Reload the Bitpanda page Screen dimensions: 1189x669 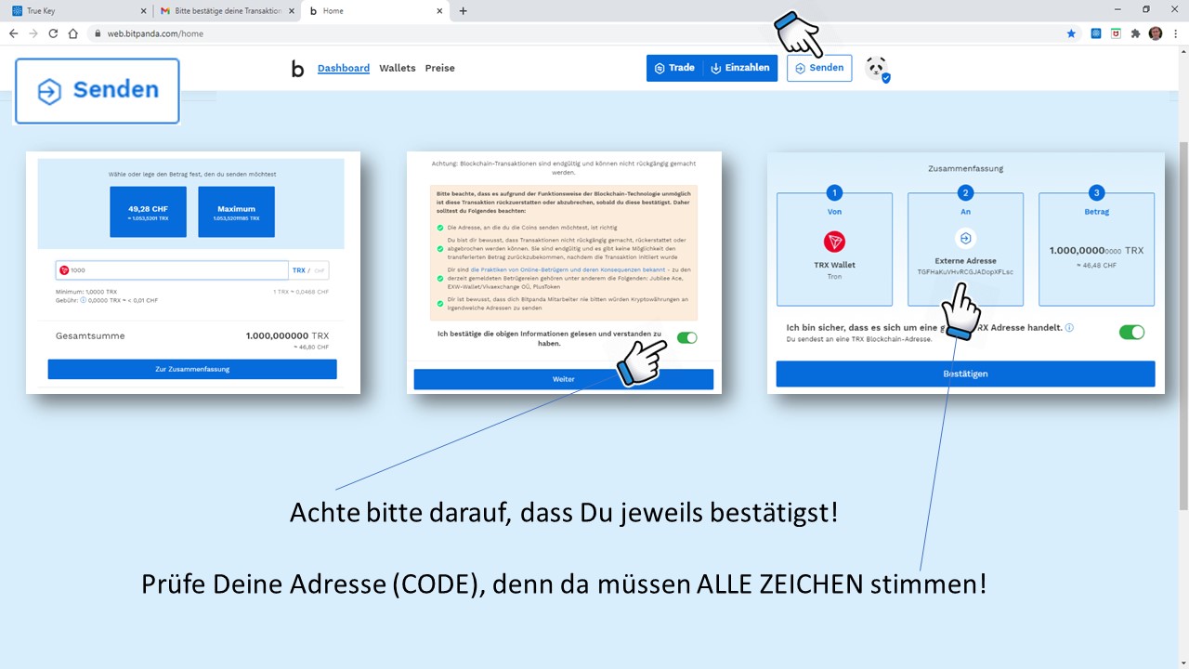click(53, 33)
